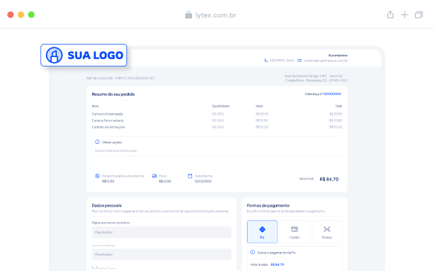
Task: Click the Cobrança number link
Action: 332,93
